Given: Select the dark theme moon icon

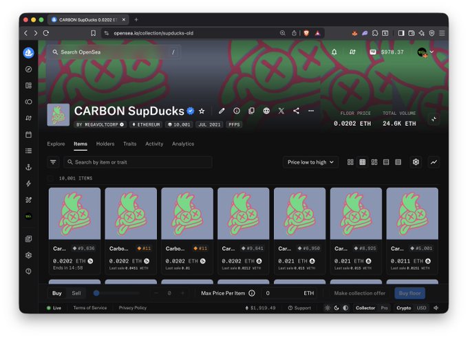Looking at the screenshot, I should click(x=337, y=307).
